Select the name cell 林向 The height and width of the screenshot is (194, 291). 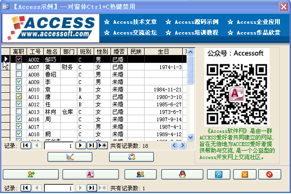(52, 111)
